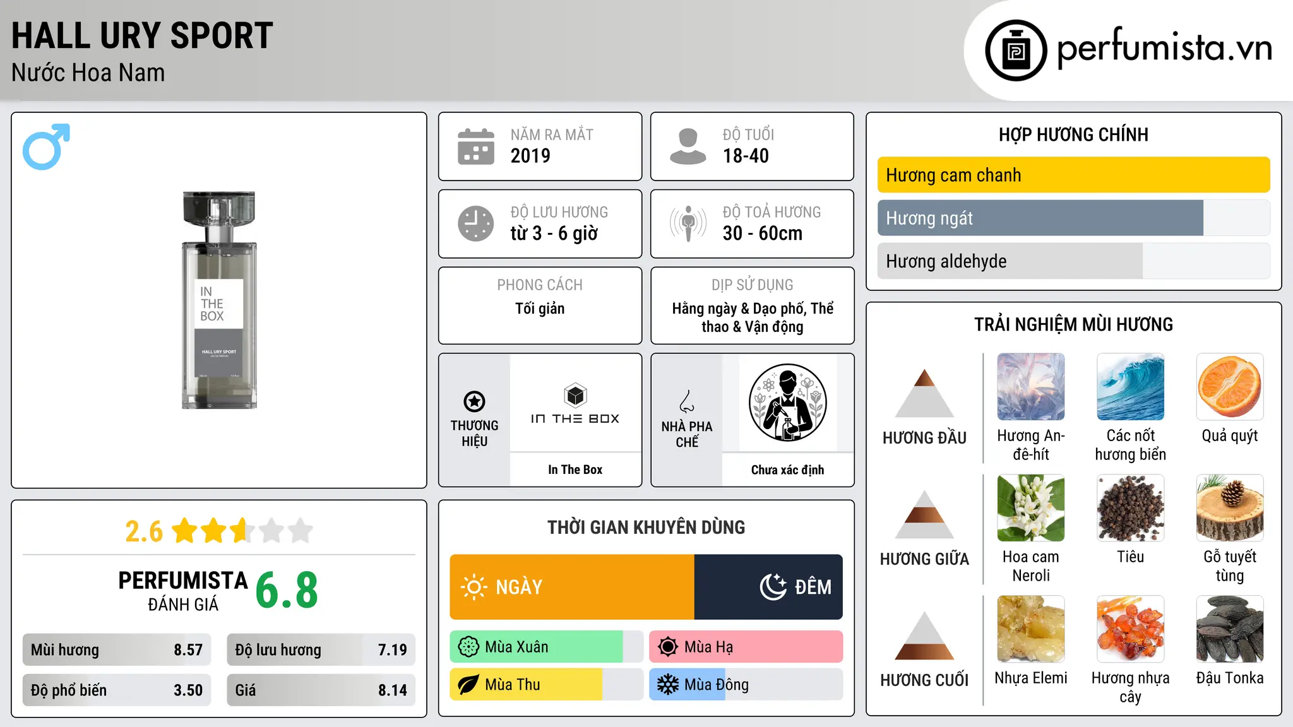This screenshot has width=1293, height=727.
Task: Click the Hương đầu pyramid icon
Action: click(924, 393)
